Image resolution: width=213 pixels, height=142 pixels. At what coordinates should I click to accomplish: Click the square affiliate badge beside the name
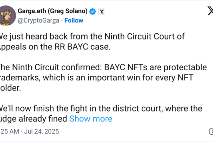click(101, 11)
